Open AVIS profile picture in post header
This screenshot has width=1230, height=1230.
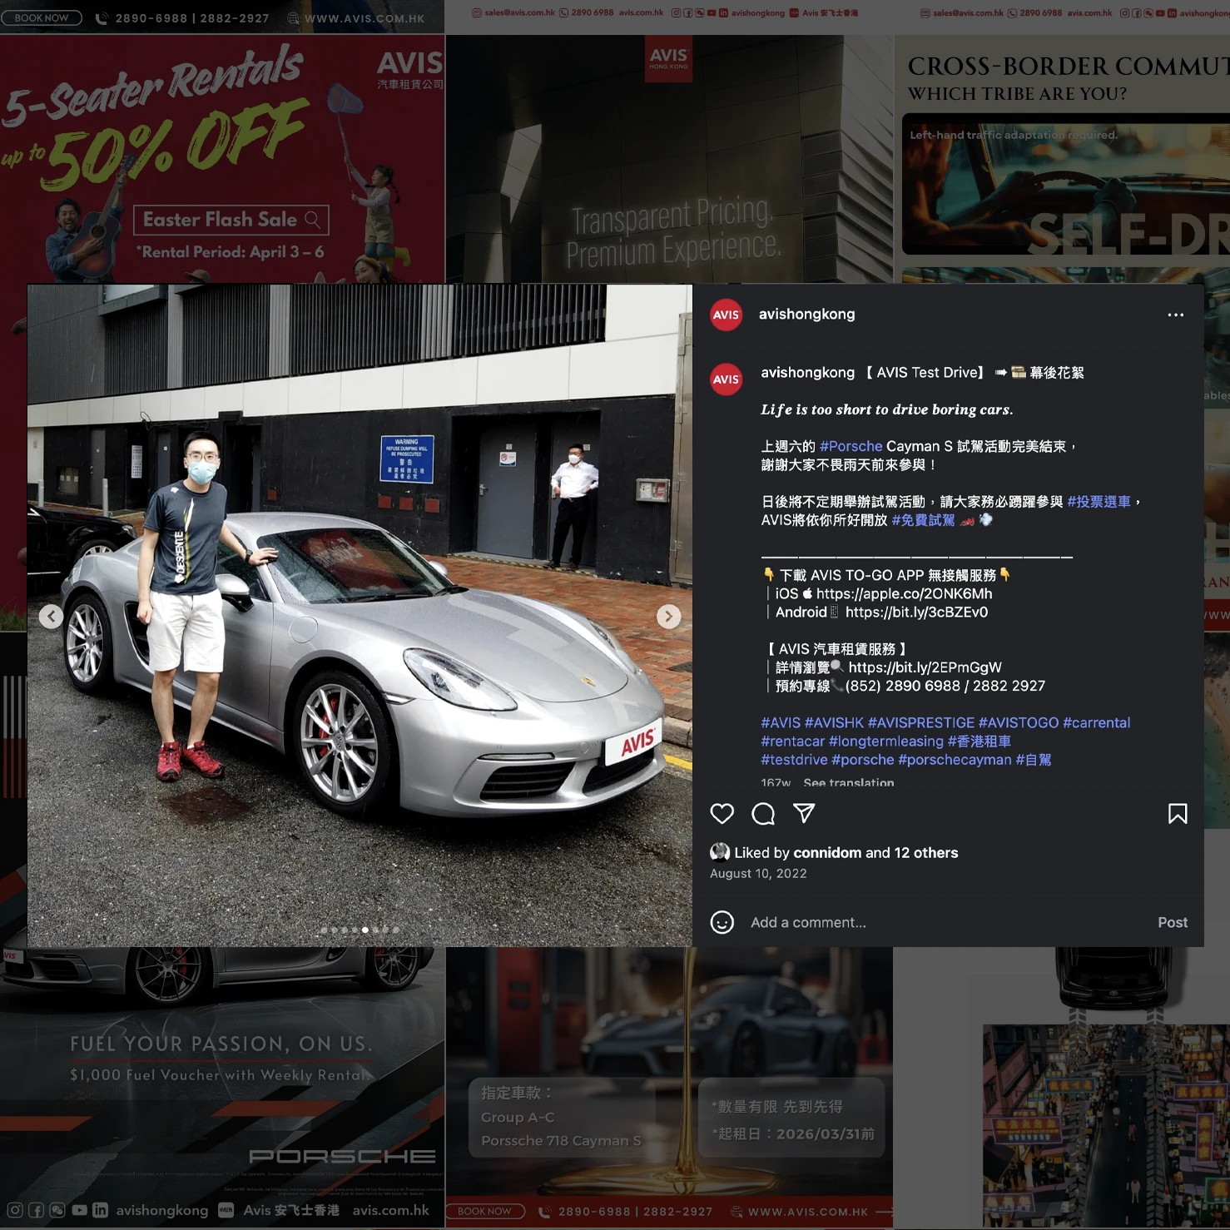coord(726,315)
